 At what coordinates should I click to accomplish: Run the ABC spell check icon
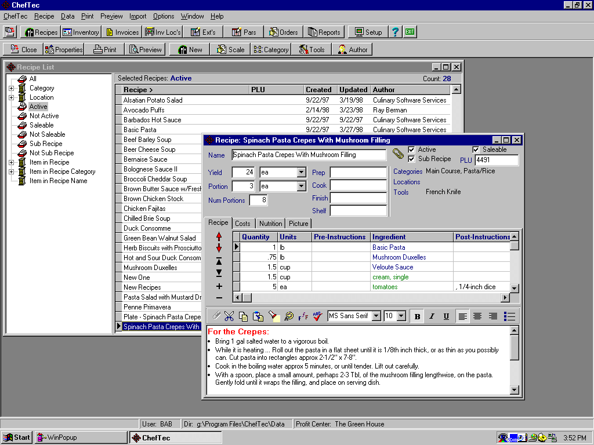pyautogui.click(x=318, y=316)
